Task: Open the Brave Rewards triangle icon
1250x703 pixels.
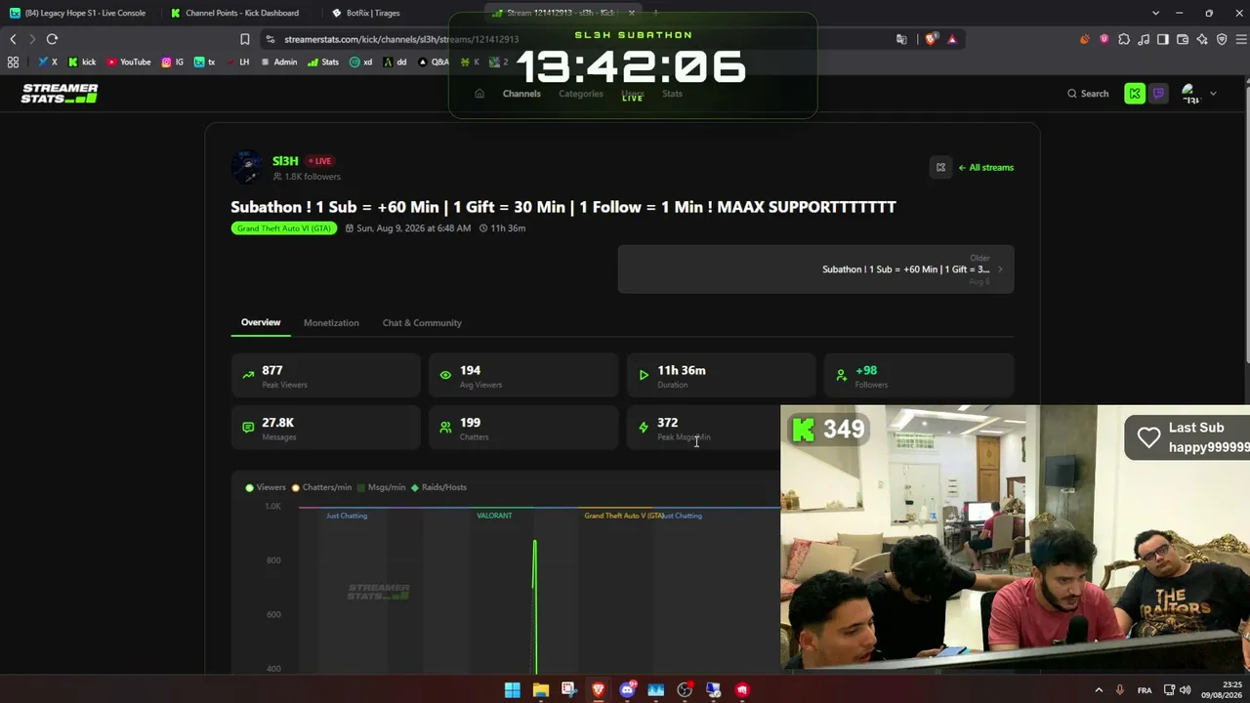Action: (952, 39)
